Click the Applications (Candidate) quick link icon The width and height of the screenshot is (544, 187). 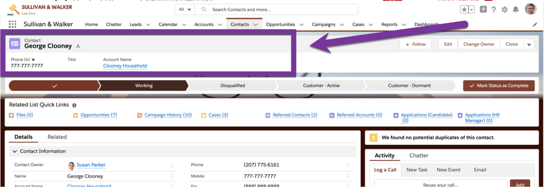[396, 115]
